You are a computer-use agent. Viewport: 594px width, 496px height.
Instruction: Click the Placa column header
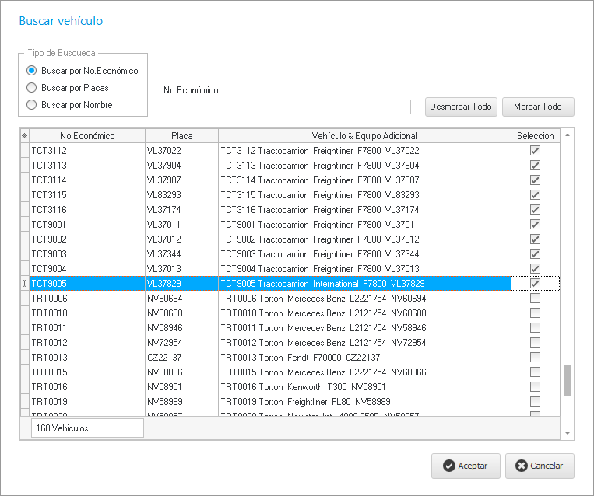coord(181,136)
